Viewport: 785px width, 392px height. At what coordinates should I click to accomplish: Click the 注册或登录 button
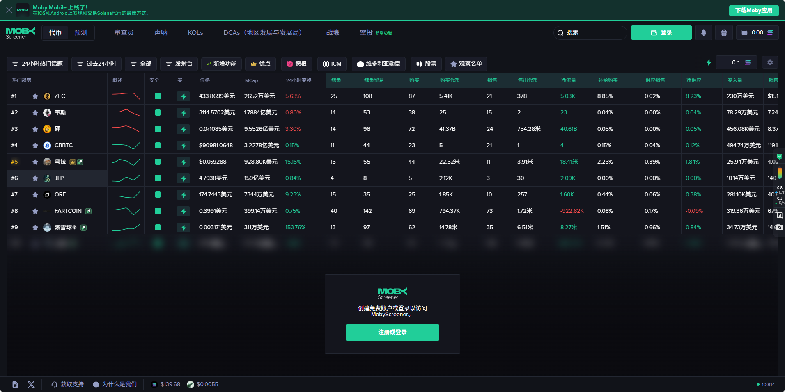[392, 333]
